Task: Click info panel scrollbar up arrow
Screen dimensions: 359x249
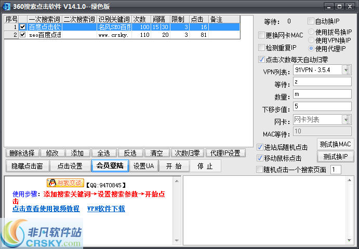Action: pos(177,181)
